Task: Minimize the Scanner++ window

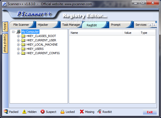Action: [x=136, y=3]
